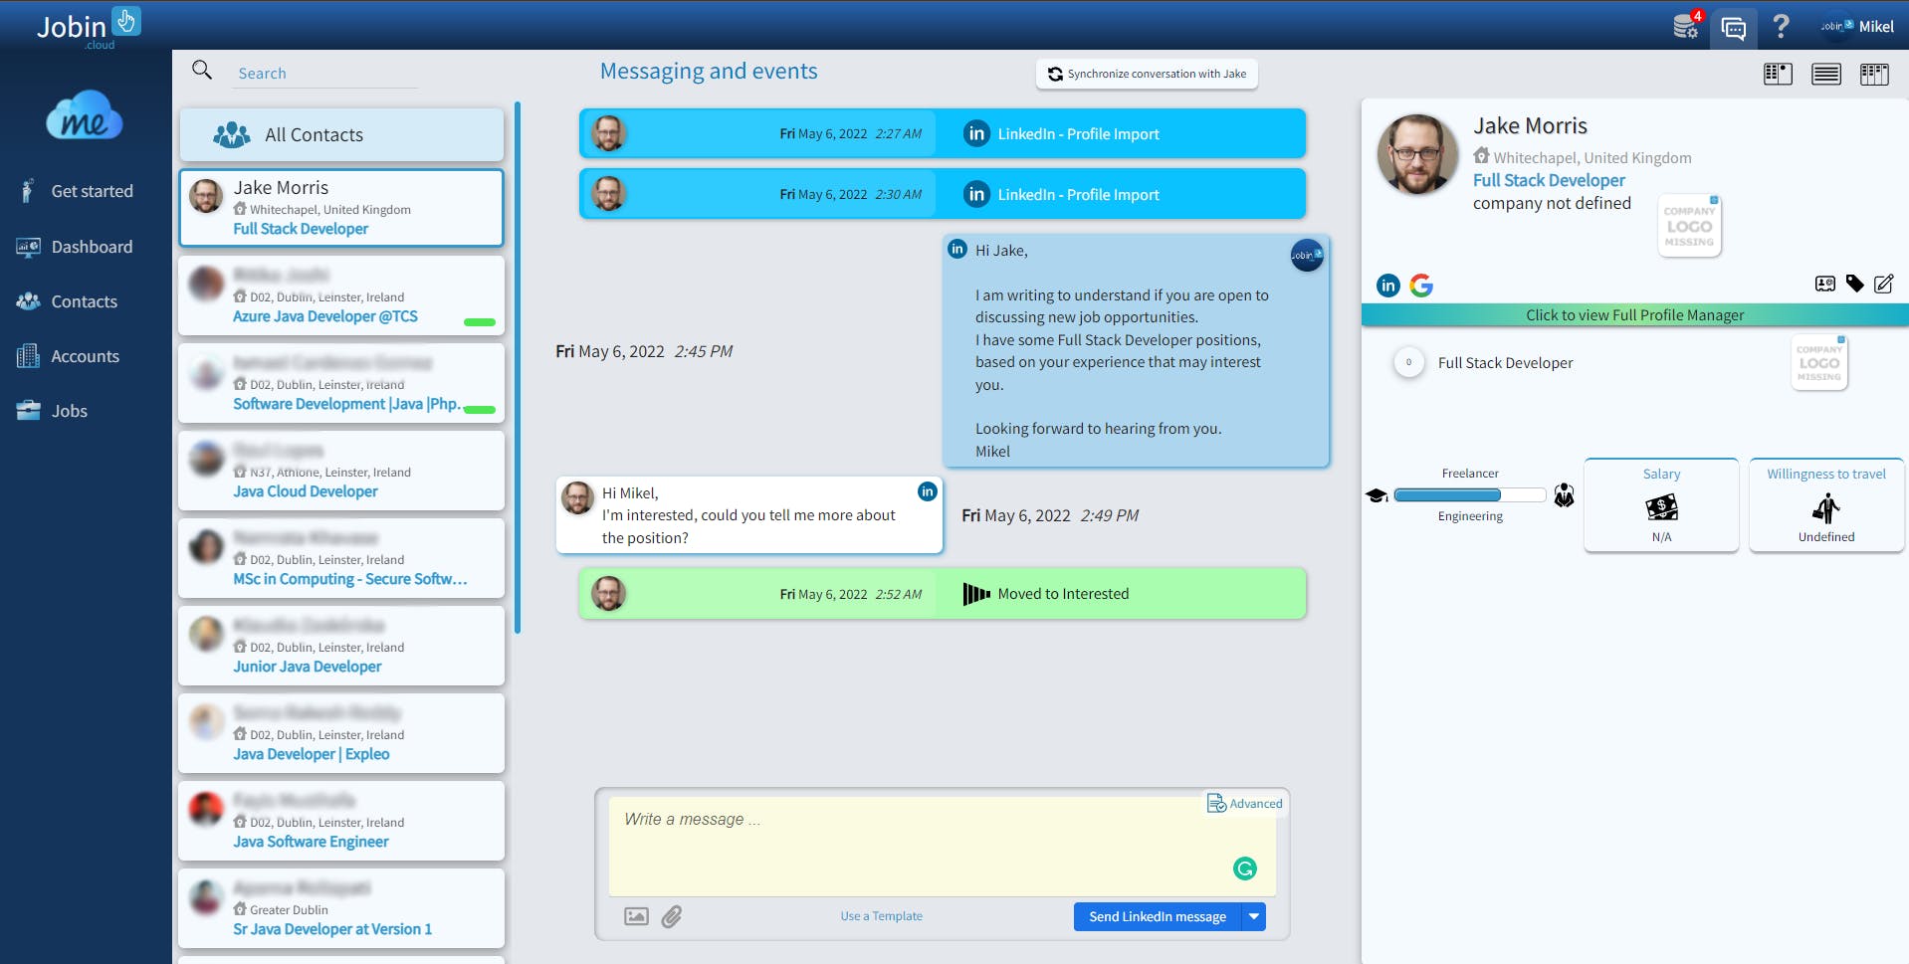Adjust the Freelancer Engineering progress slider
The height and width of the screenshot is (964, 1909).
pyautogui.click(x=1470, y=494)
